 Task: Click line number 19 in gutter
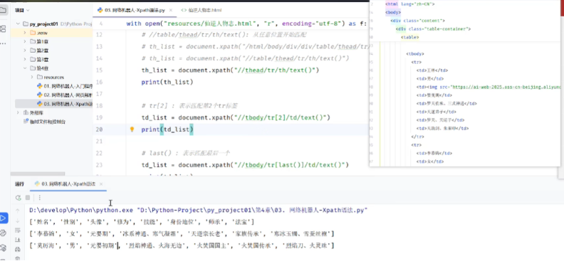tap(99, 117)
